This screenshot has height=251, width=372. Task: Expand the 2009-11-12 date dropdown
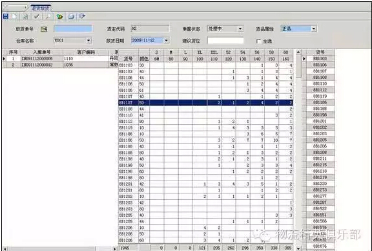[x=167, y=40]
